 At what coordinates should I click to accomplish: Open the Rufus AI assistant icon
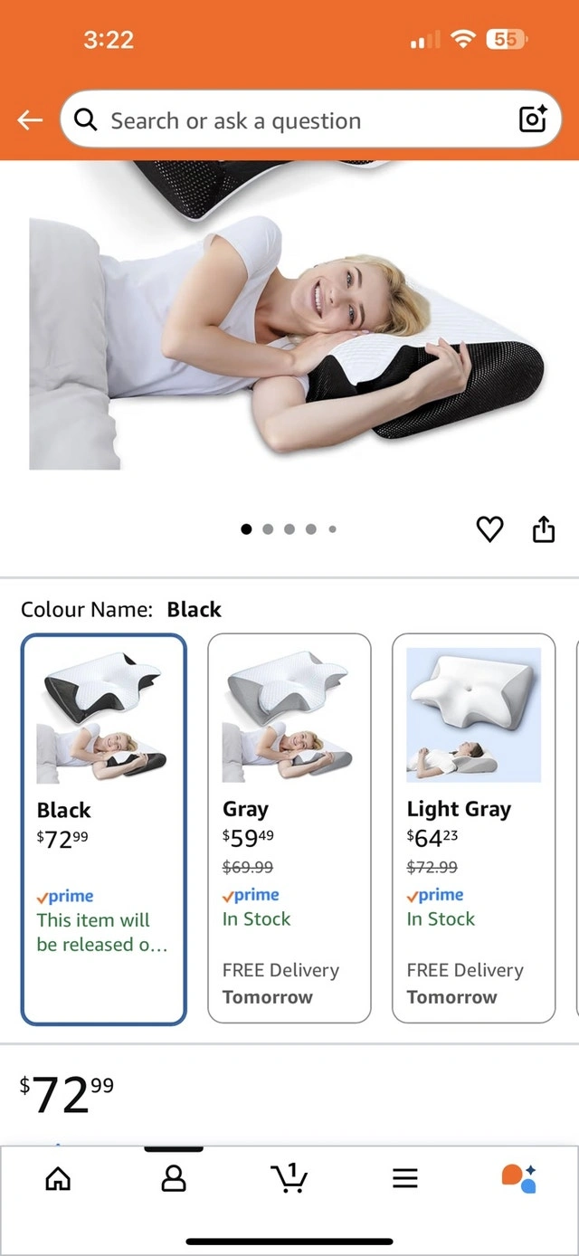519,1177
